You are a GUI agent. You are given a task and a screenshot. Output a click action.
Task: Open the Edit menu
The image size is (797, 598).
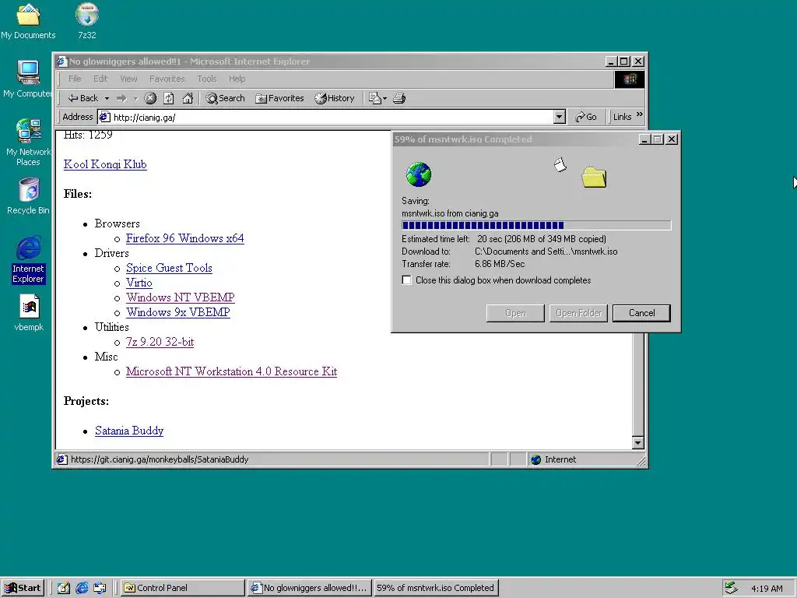[x=100, y=79]
